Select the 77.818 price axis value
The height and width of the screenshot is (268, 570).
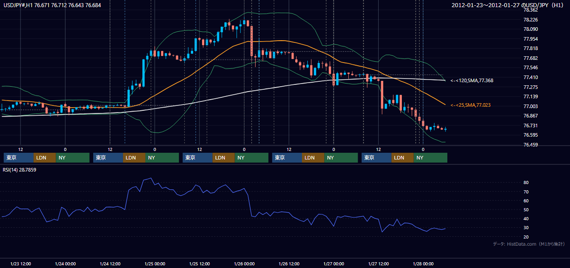pos(530,48)
